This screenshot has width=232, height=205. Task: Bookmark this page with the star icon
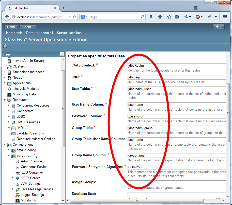[169, 17]
